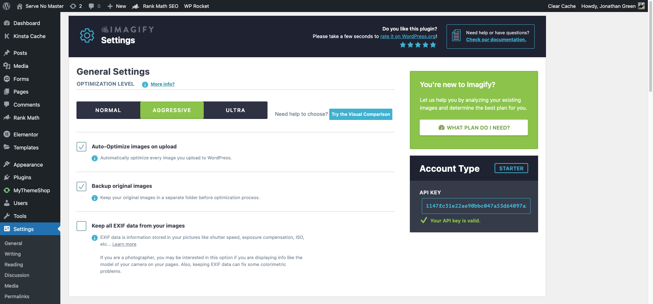Open the WordPress logo menu
Viewport: 653px width, 304px height.
tap(7, 6)
